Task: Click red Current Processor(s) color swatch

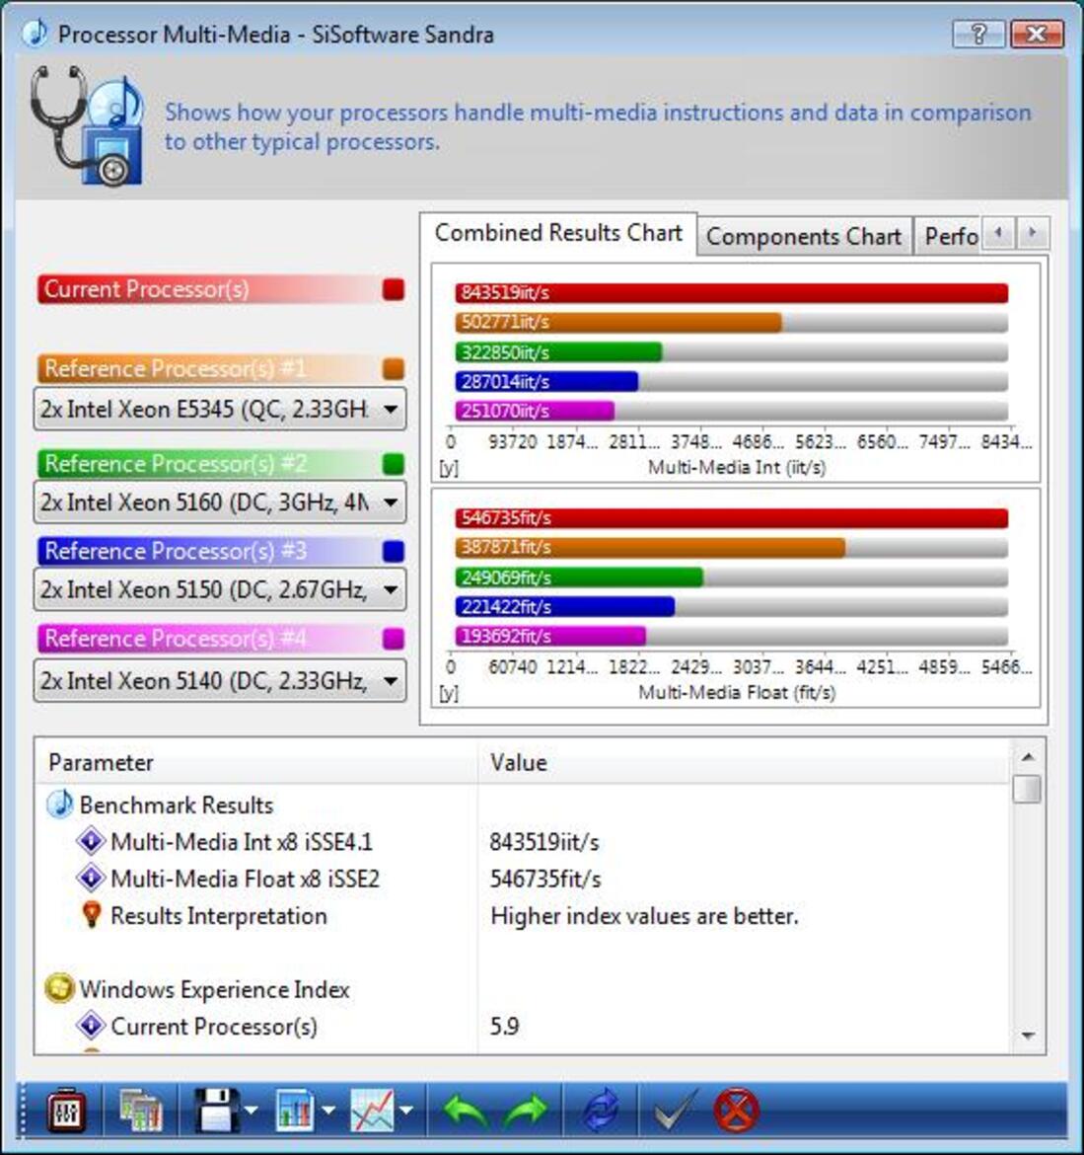Action: [x=394, y=289]
